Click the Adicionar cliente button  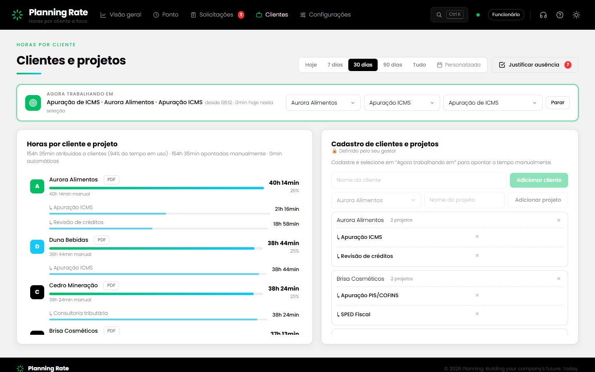tap(539, 180)
